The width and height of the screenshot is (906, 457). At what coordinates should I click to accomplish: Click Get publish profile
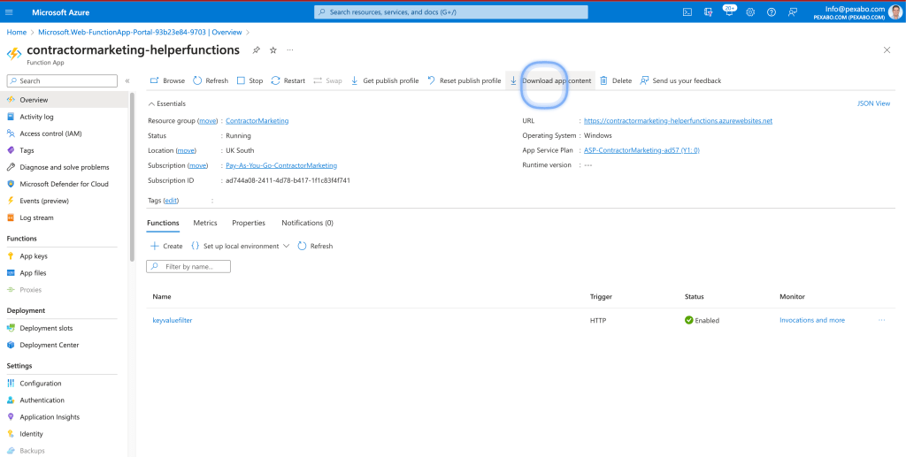pyautogui.click(x=384, y=80)
